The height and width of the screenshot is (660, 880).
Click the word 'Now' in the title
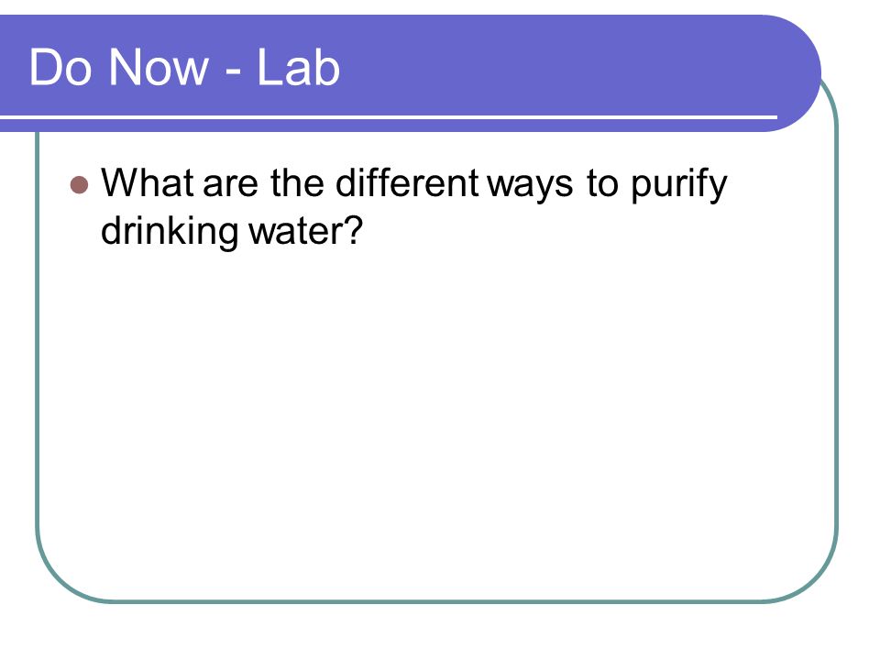pos(159,68)
